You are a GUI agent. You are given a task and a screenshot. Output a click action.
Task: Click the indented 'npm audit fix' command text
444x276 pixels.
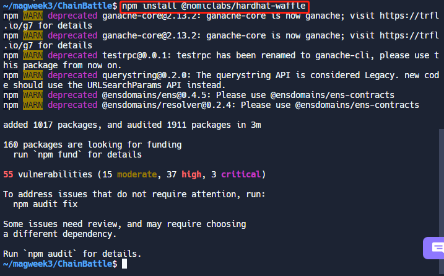45,204
